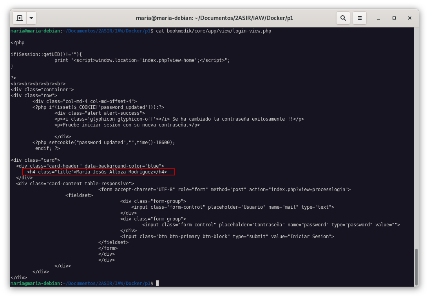Click the red-boxed h4 title line
429x298 pixels.
98,172
